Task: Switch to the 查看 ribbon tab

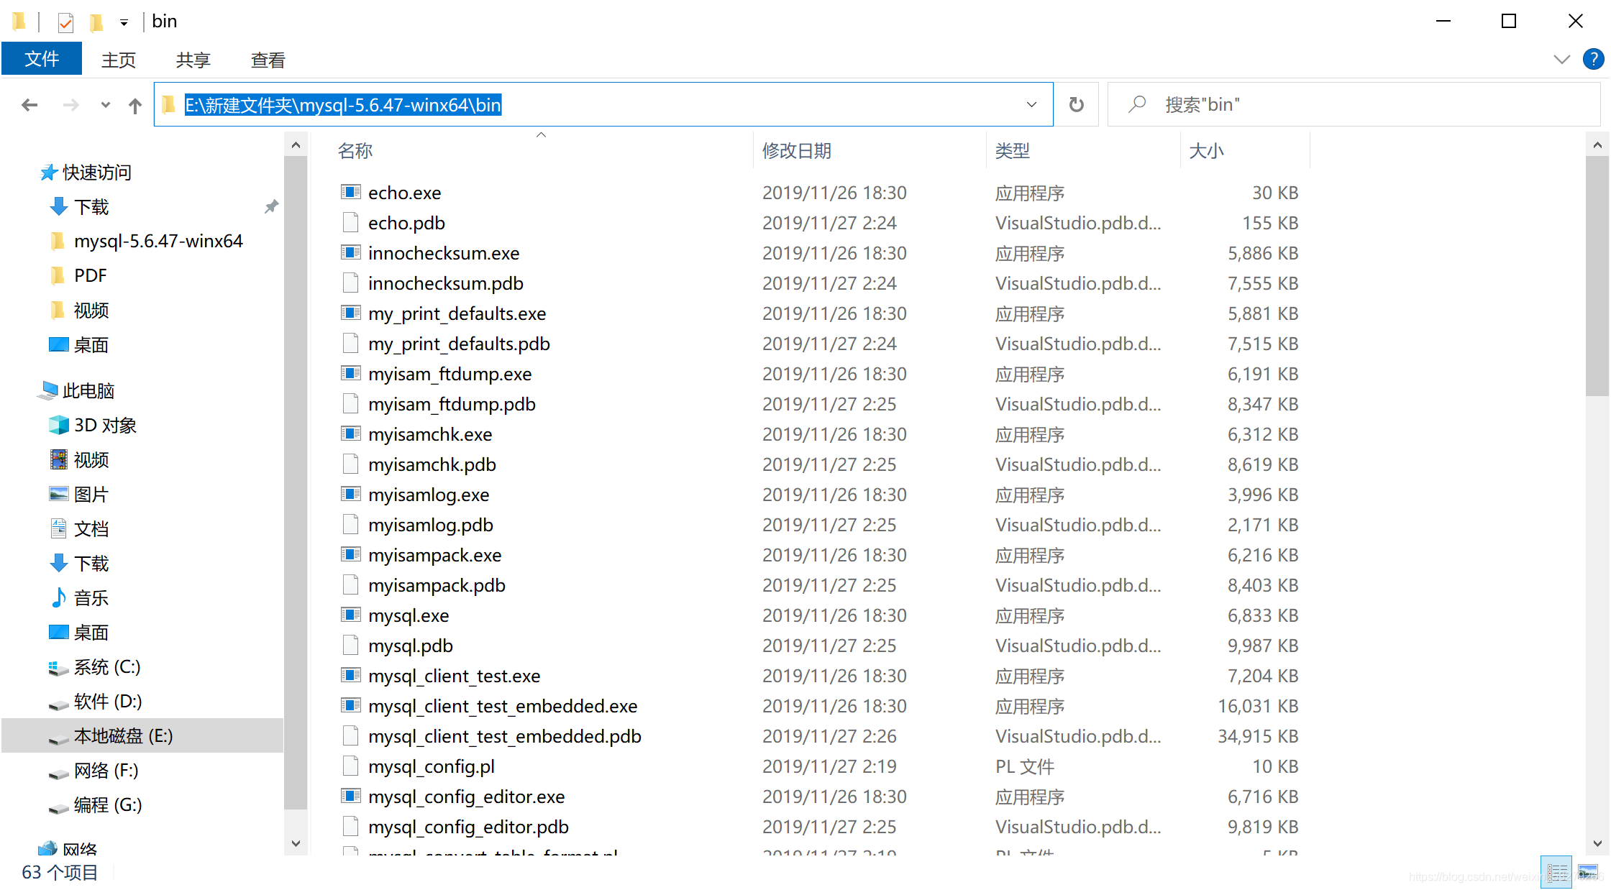Action: 268,60
